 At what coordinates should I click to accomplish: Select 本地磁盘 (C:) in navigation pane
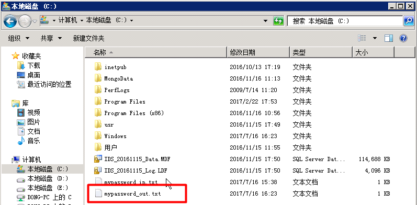(48, 169)
